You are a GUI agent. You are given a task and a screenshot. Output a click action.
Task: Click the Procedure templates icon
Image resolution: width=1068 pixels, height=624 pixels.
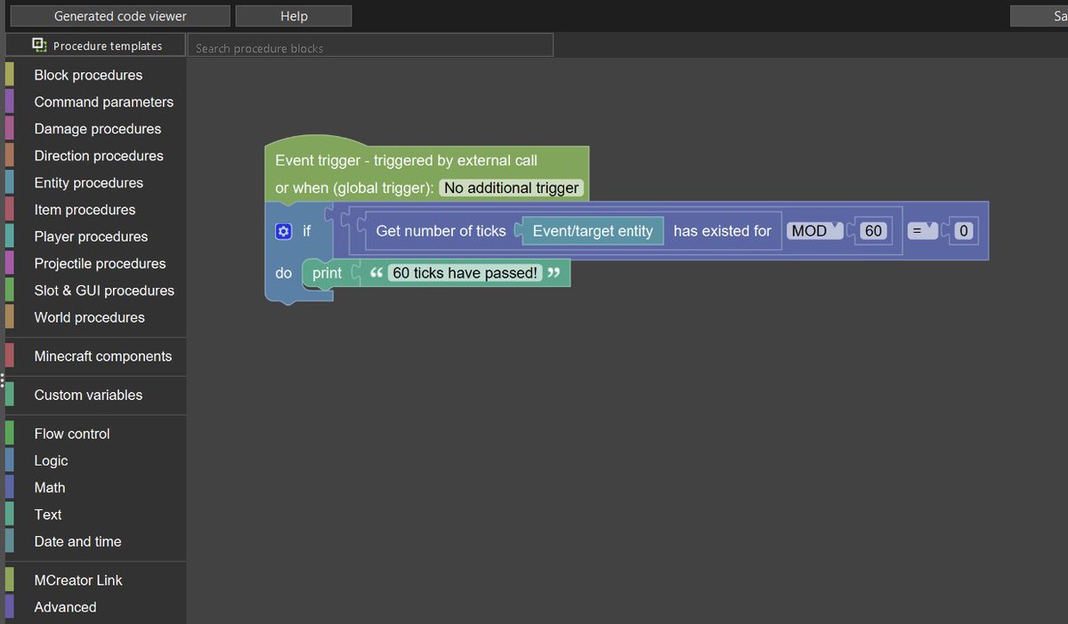pyautogui.click(x=39, y=44)
